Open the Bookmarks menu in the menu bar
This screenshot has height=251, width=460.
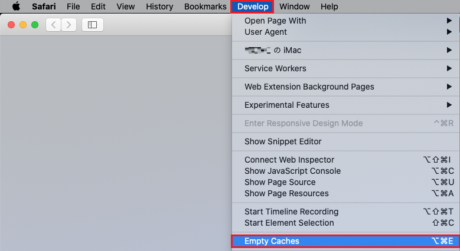tap(205, 6)
